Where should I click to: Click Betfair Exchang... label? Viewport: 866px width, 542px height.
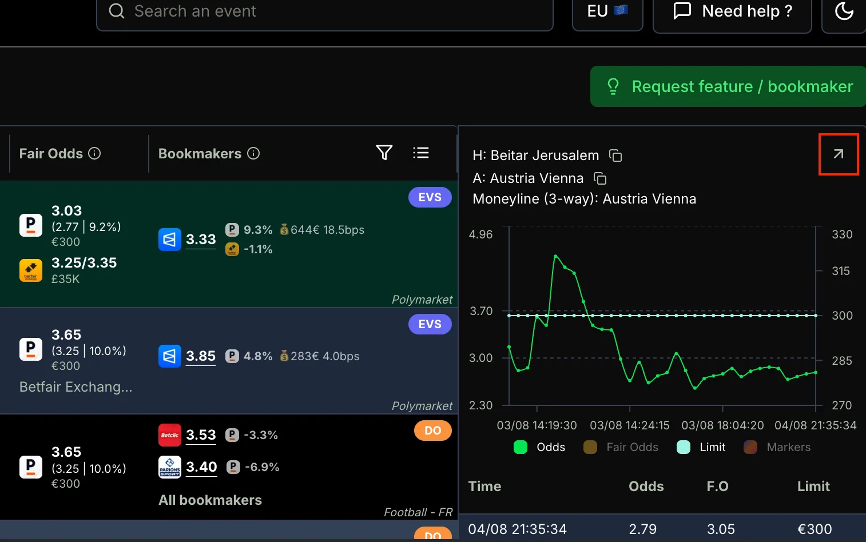(x=76, y=387)
